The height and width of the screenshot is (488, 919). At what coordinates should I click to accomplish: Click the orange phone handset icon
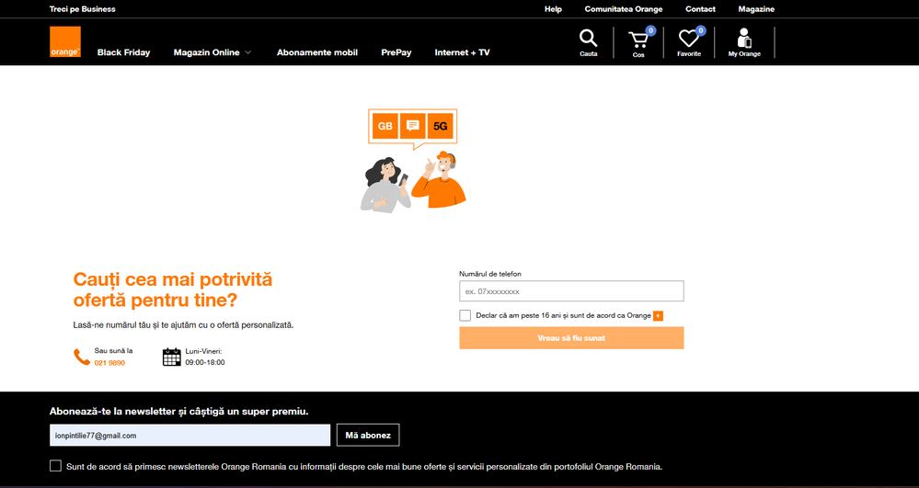pyautogui.click(x=82, y=357)
